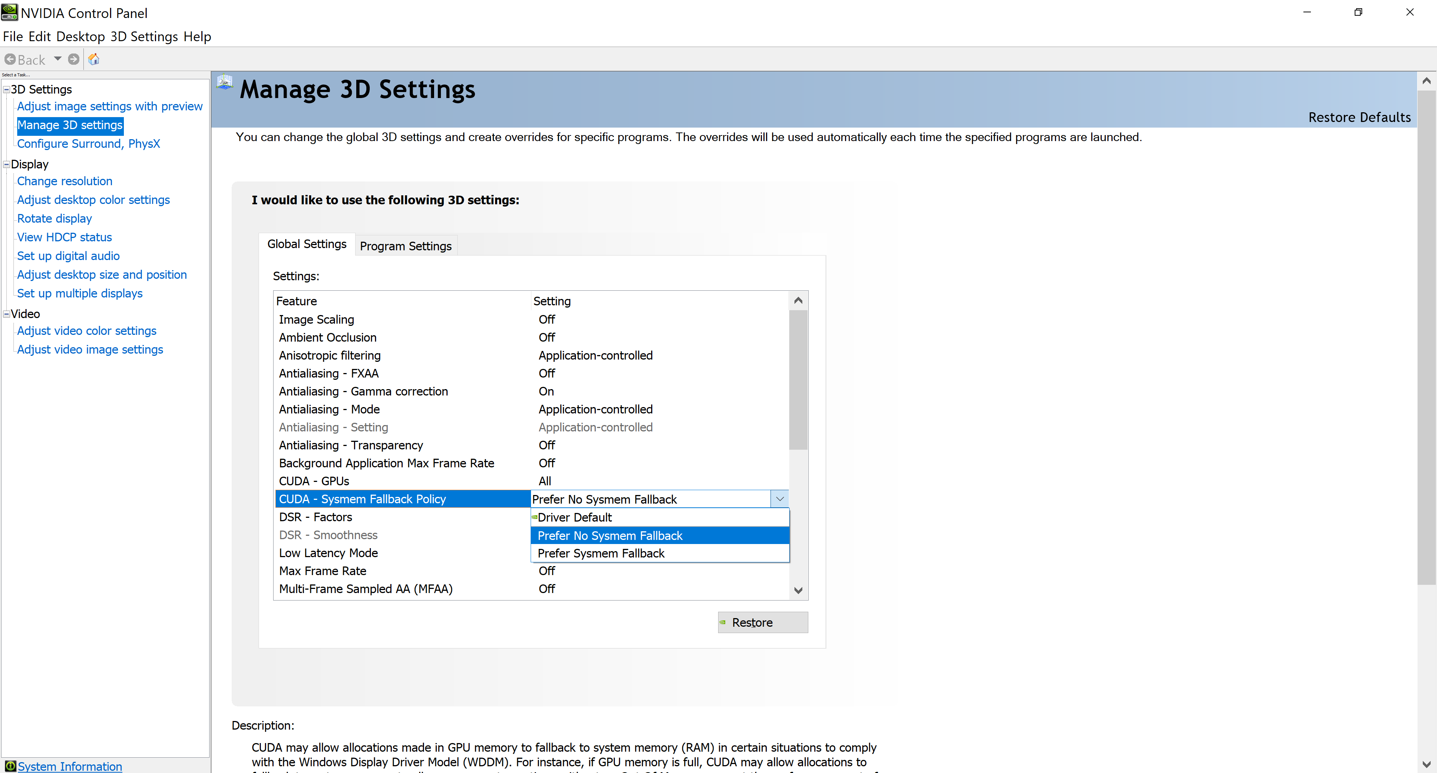Viewport: 1437px width, 773px height.
Task: Open Set up multiple displays
Action: tap(80, 293)
